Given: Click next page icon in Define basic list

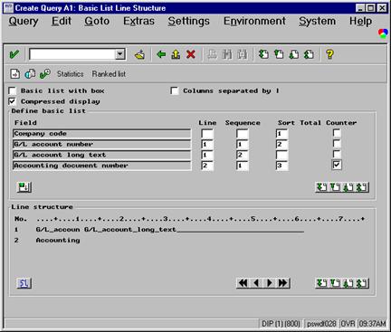Looking at the screenshot, I should coord(348,187).
